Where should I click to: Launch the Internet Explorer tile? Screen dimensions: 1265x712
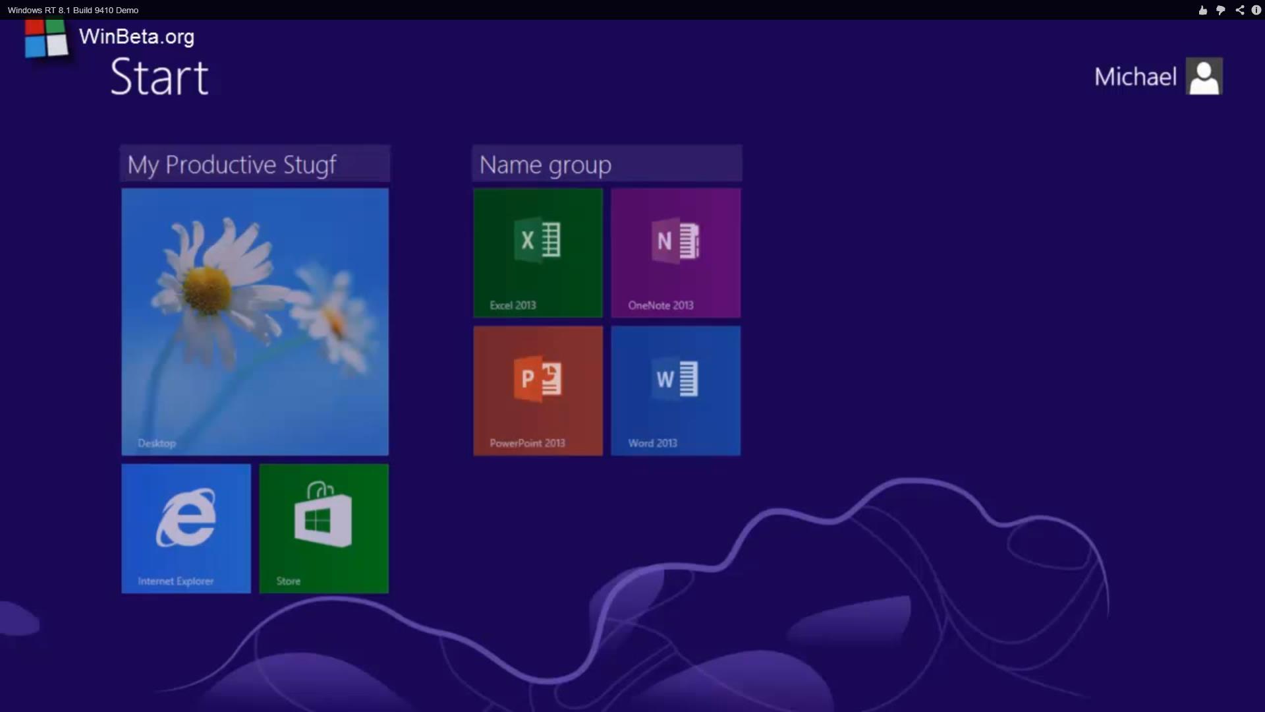186,529
